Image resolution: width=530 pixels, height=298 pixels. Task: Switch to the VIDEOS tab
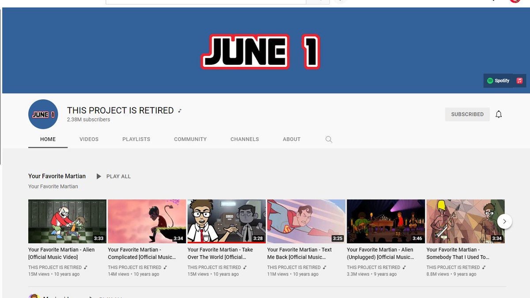point(89,139)
